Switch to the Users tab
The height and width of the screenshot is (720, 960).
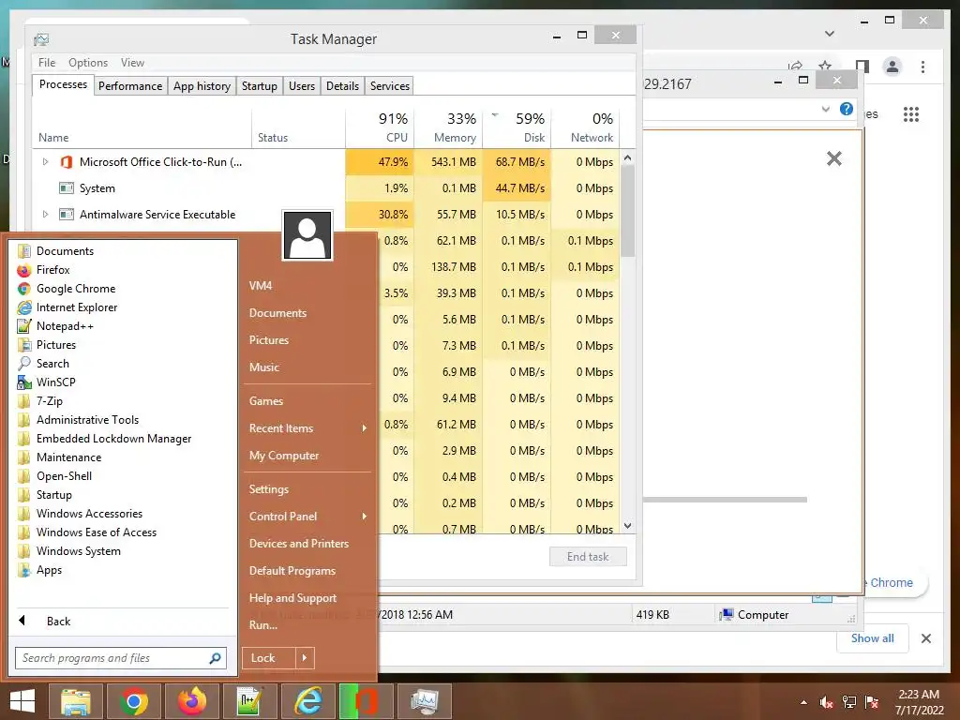(302, 85)
